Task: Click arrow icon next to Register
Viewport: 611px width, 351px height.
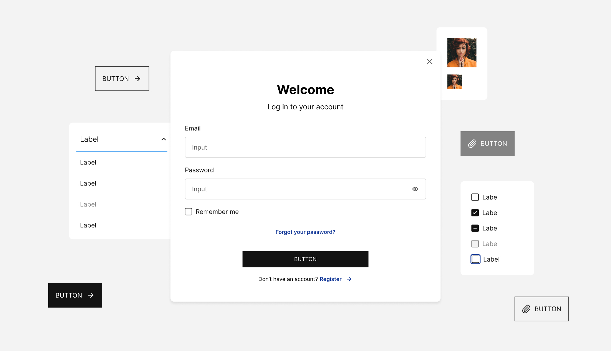Action: (349, 279)
